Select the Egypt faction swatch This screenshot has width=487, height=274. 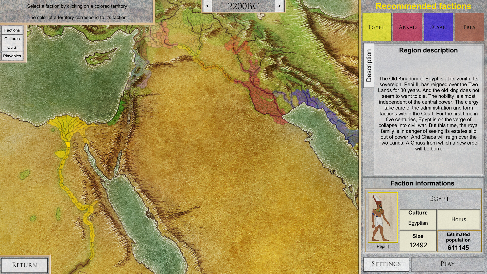pyautogui.click(x=376, y=27)
